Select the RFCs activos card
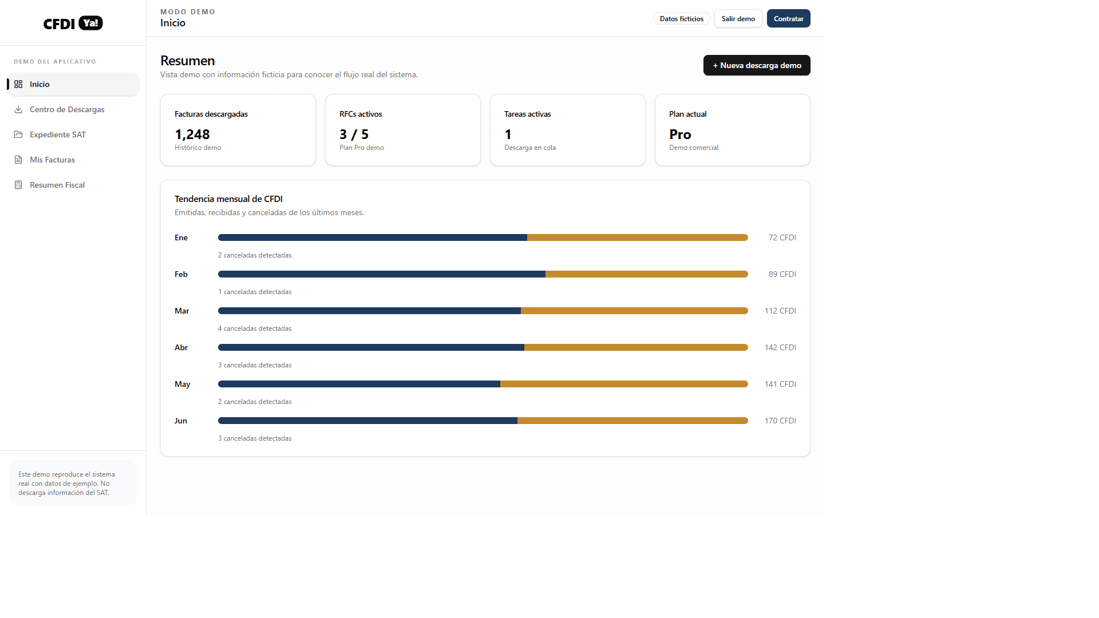 403,130
